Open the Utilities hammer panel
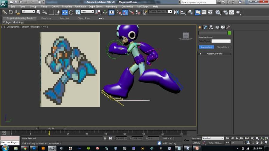 [228, 27]
